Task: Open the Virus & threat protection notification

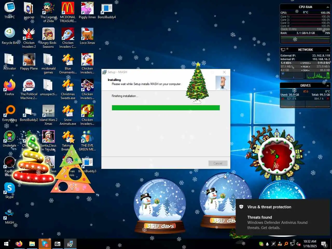Action: pyautogui.click(x=283, y=217)
